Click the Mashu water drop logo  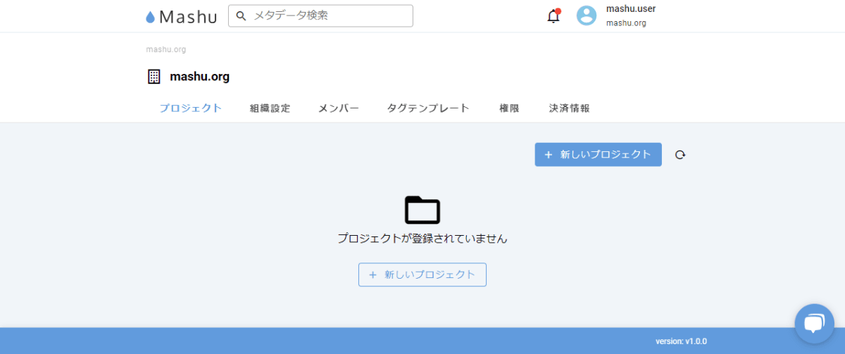pos(149,17)
